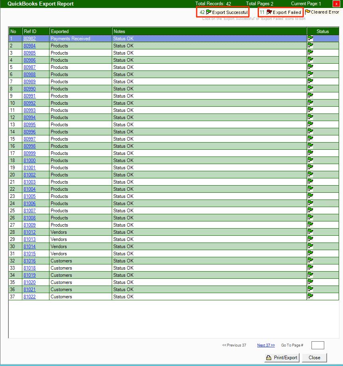Click the red Export Failed flag icon
Viewport: 343px width, 366px height.
click(269, 12)
